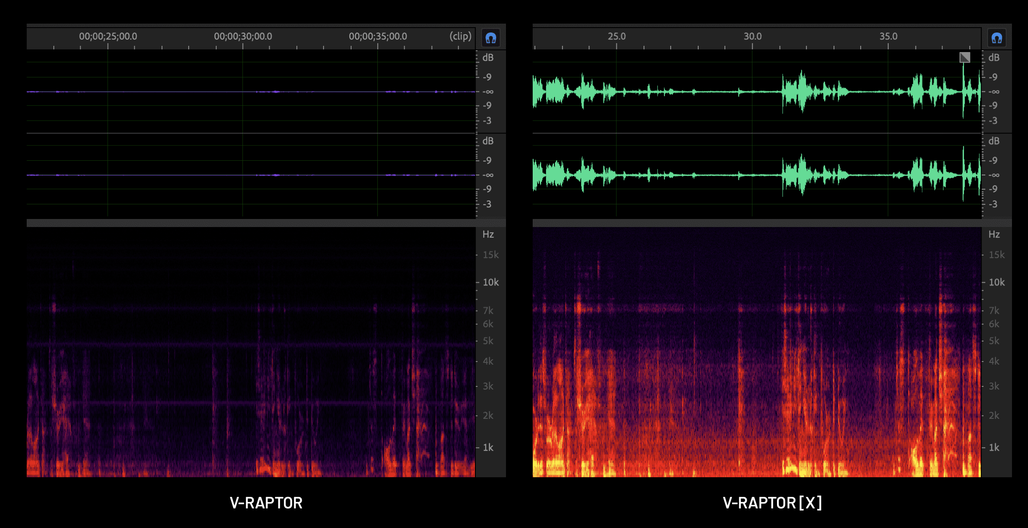The image size is (1028, 528).
Task: Click divider bar above V-RAPTOR [X] spectrogram
Action: (x=772, y=223)
